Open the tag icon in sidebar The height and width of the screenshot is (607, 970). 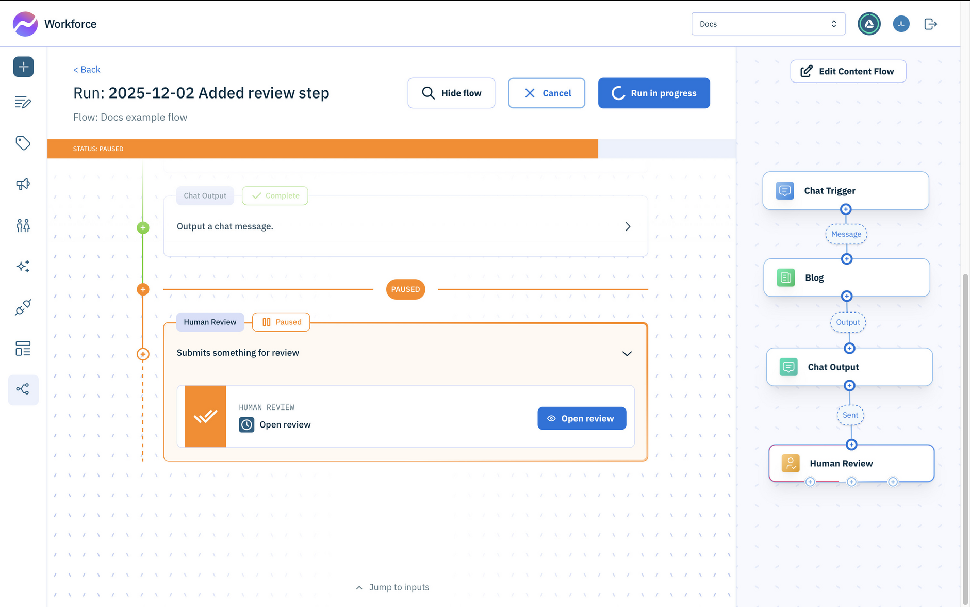tap(23, 143)
